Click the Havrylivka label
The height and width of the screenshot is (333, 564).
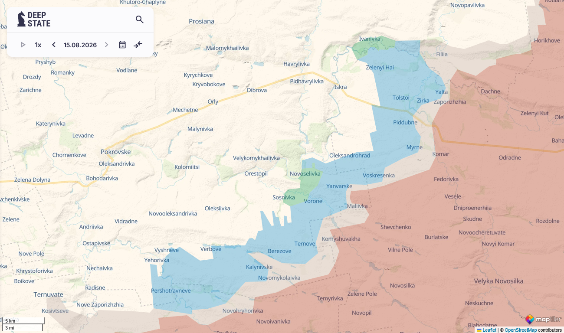pyautogui.click(x=297, y=64)
